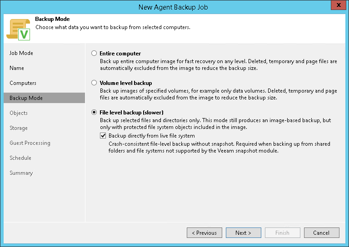
Task: Switch to the Computers step
Action: (x=23, y=83)
